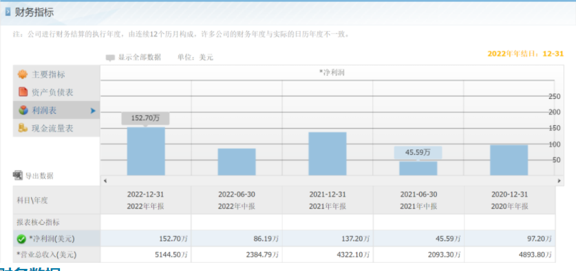Click the blue square icon beside 财务指标
Viewport: 576px width, 271px height.
pos(8,12)
